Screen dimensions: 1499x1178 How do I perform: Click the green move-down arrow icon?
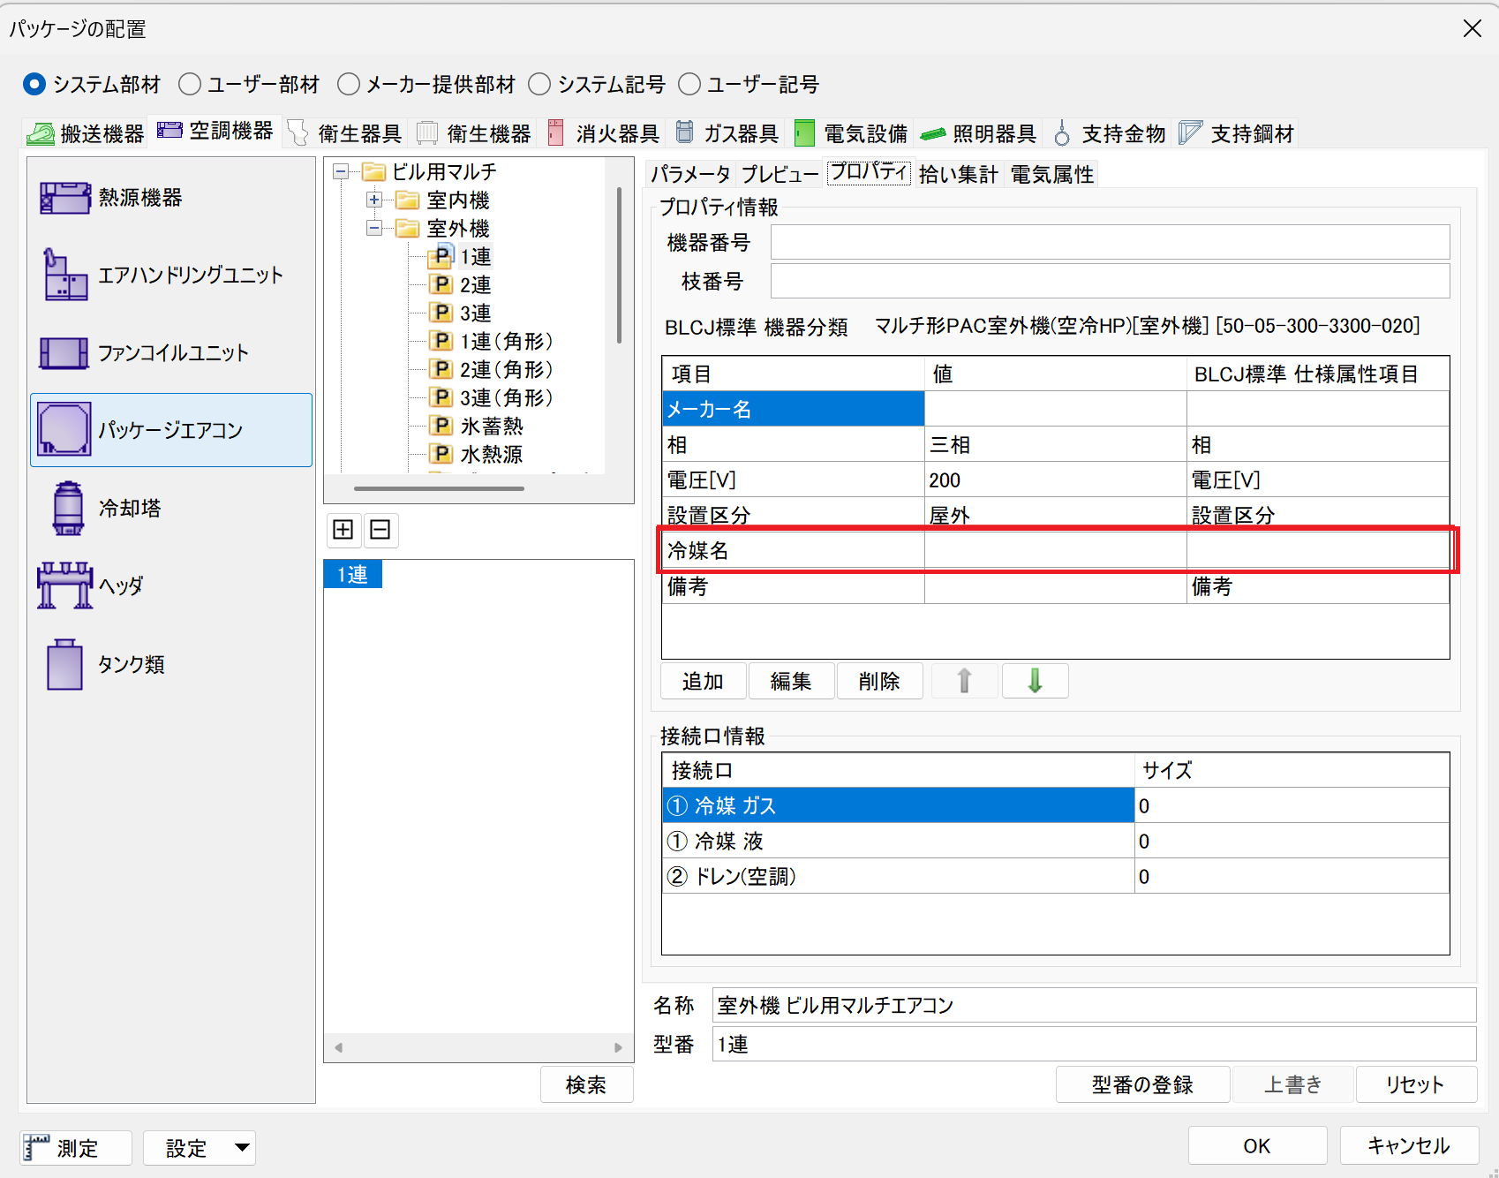click(1035, 681)
